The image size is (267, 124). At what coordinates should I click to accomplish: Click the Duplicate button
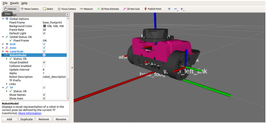[x=27, y=119]
